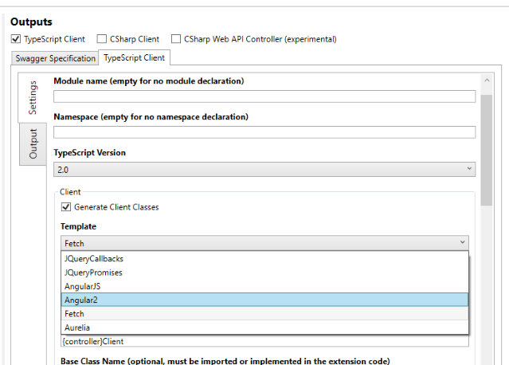This screenshot has width=509, height=365.
Task: Enable CSharp Web API Controller checkbox
Action: pyautogui.click(x=176, y=39)
